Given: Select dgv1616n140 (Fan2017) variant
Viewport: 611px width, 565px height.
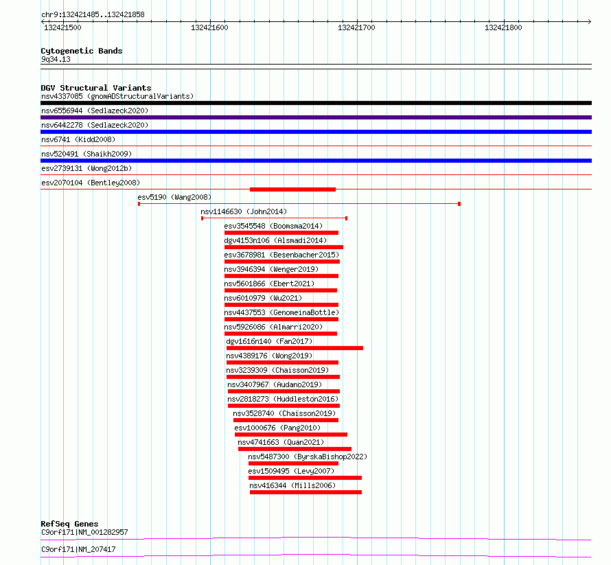Looking at the screenshot, I should pos(269,341).
